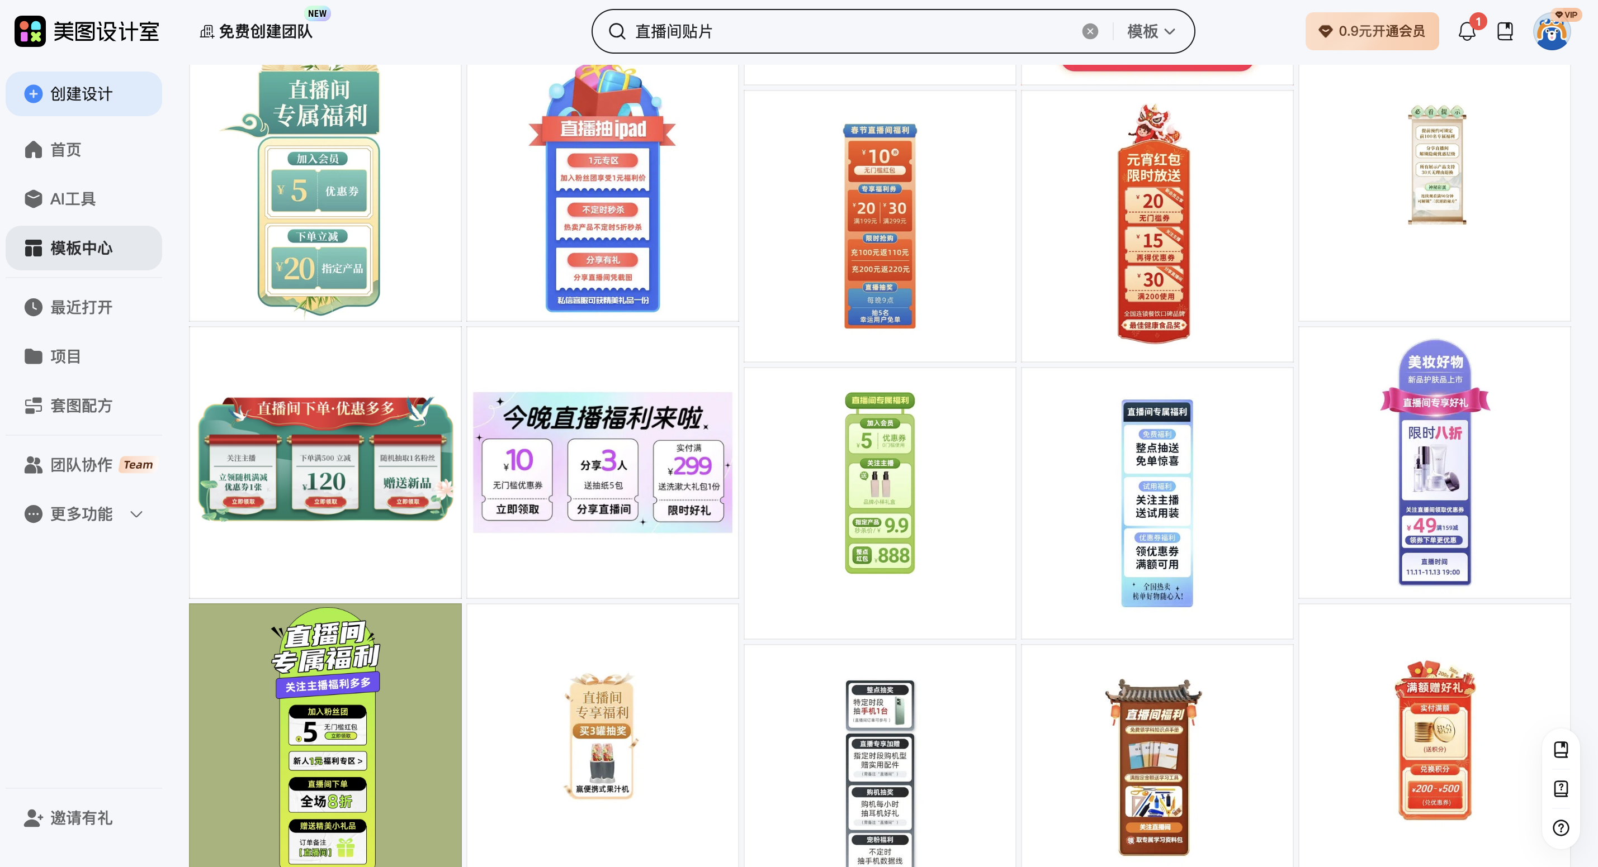The width and height of the screenshot is (1598, 867).
Task: Expand the 更多功能 sidebar section
Action: coord(84,514)
